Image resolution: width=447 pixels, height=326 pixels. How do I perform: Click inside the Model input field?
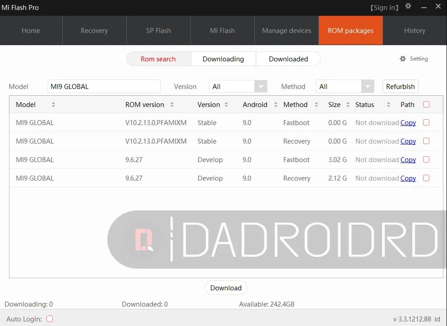point(104,86)
